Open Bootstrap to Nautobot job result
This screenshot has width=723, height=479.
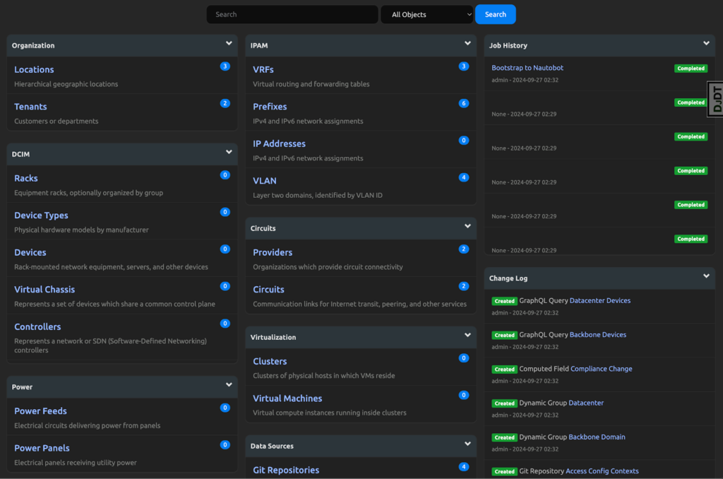click(527, 68)
